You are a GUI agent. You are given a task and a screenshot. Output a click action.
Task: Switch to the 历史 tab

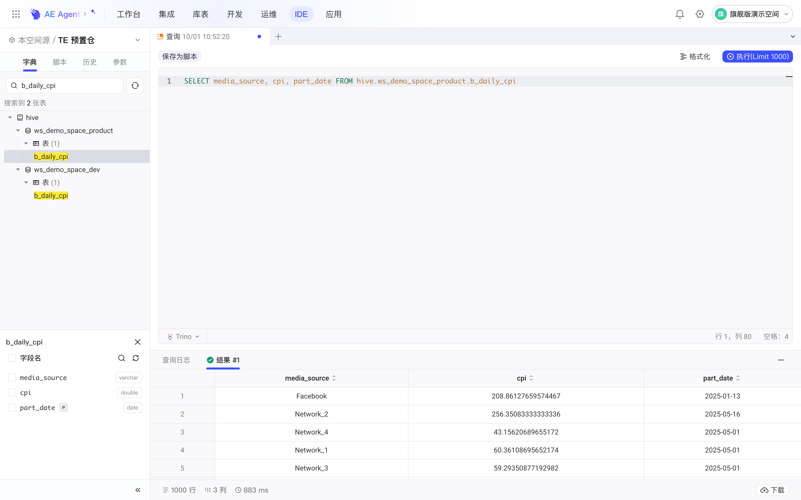(90, 62)
